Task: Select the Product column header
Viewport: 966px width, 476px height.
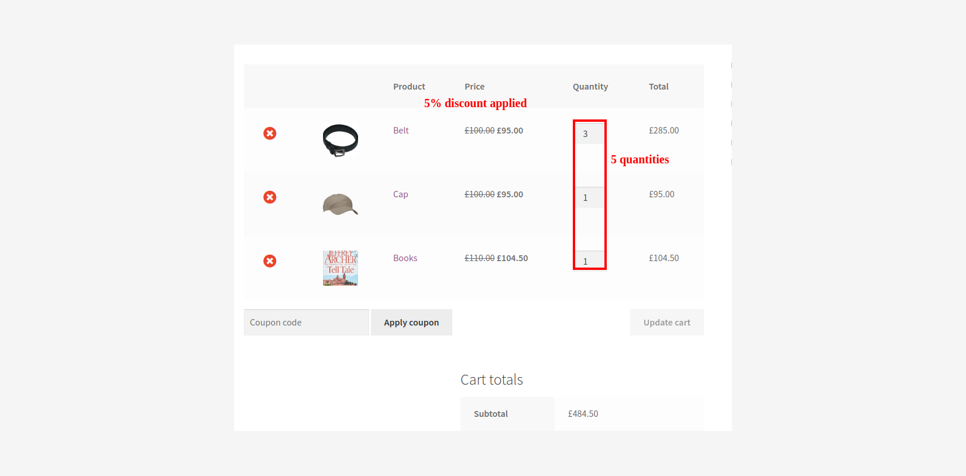Action: 409,87
